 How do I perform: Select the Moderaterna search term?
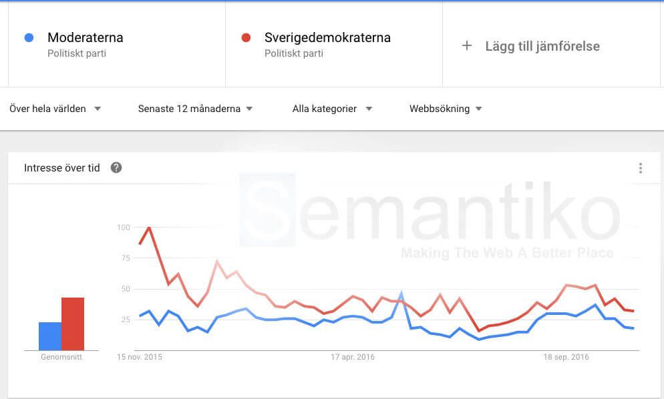86,38
